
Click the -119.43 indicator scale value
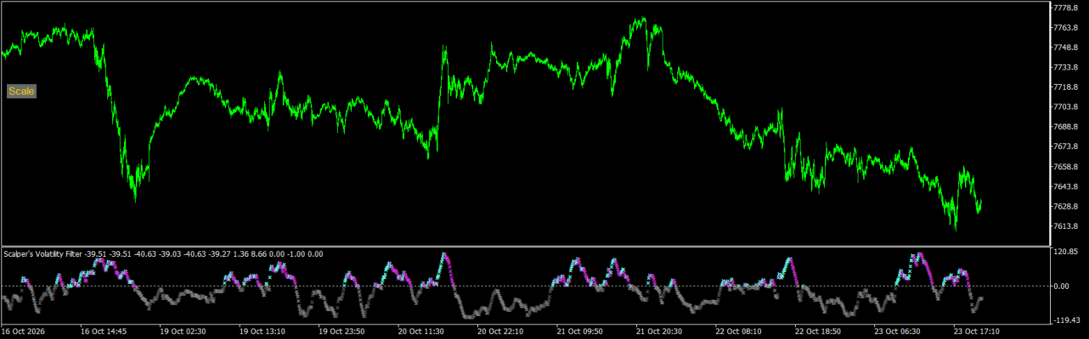click(x=1067, y=321)
